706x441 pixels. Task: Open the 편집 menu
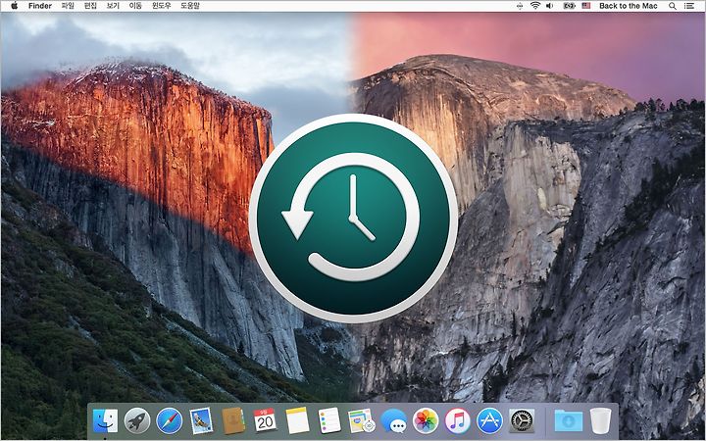point(90,6)
